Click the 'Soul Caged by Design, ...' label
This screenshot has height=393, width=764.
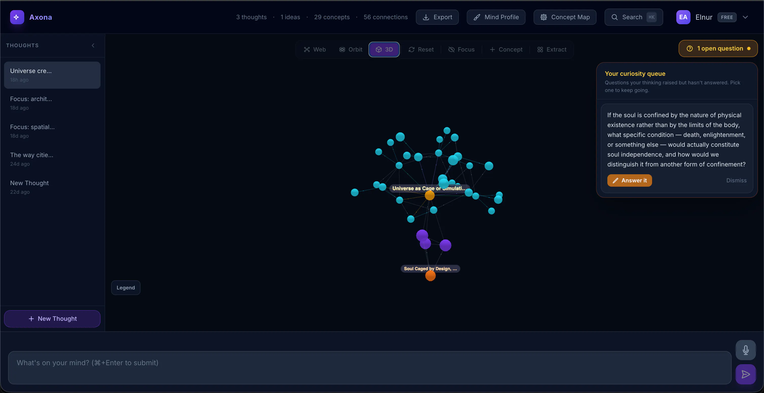point(430,268)
